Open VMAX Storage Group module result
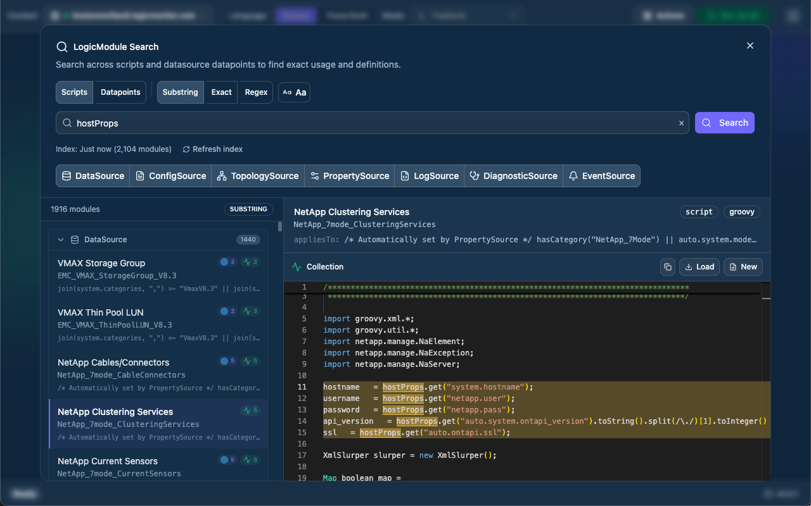Image resolution: width=811 pixels, height=506 pixels. coord(158,276)
